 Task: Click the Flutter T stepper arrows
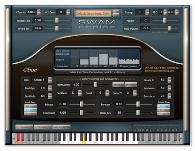(x=135, y=93)
